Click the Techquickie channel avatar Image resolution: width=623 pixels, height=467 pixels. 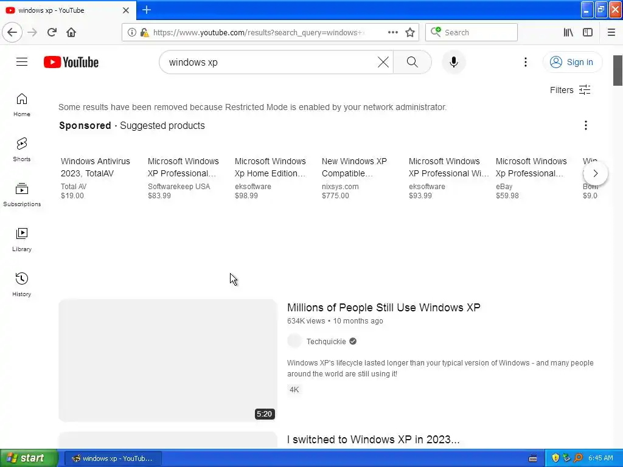(294, 341)
